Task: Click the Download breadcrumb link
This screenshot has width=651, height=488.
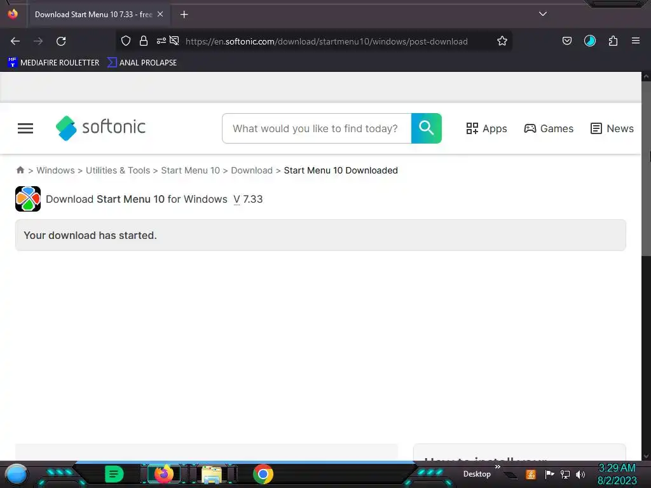Action: 252,170
